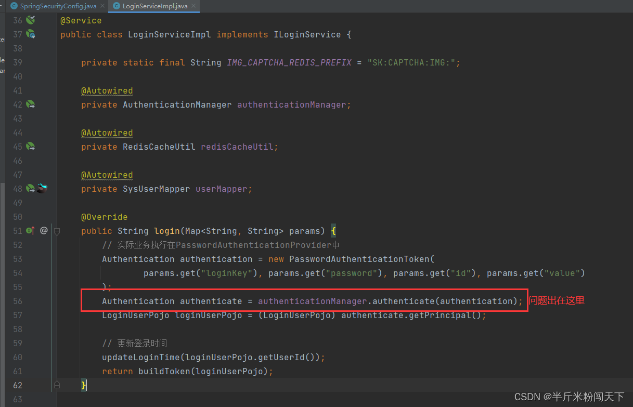
Task: Close the SpringSecurityConfig.java tab
Action: [102, 6]
